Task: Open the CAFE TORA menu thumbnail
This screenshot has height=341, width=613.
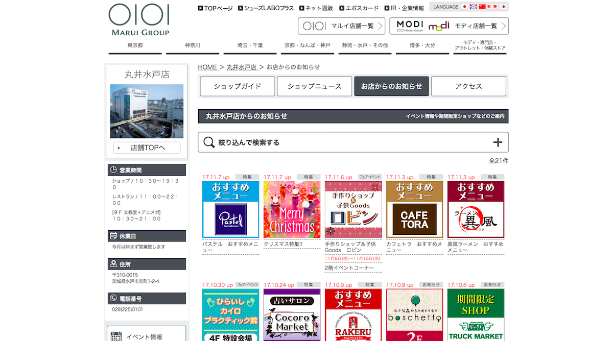Action: (415, 209)
